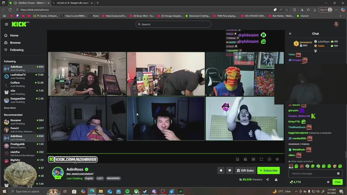
Task: Open Following in the sidebar
Action: [x=14, y=50]
